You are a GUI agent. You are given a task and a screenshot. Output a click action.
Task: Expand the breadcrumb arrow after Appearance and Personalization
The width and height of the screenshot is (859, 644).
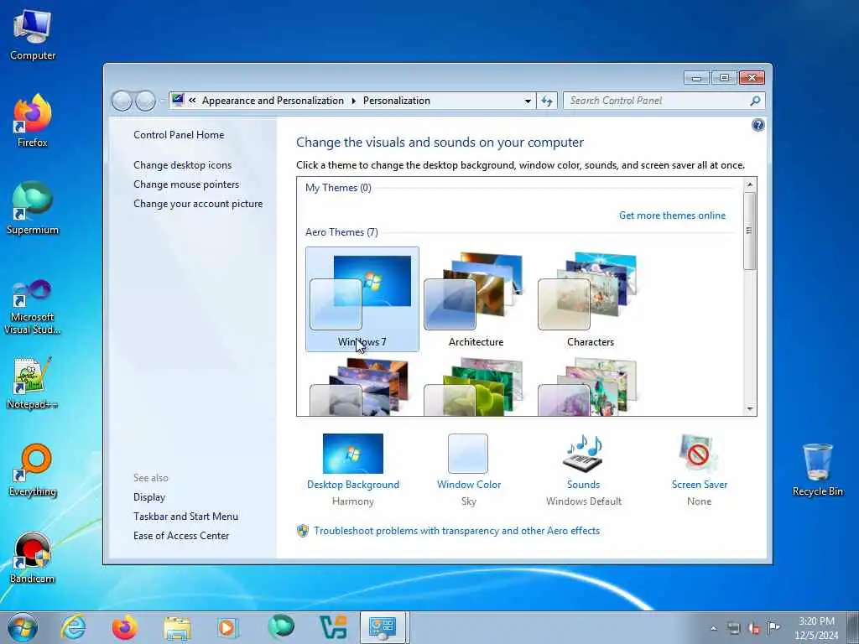pos(353,101)
